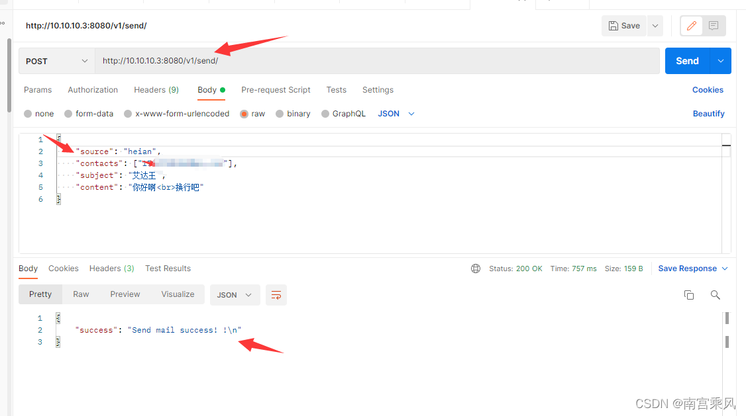Select the form-data radio button
Image resolution: width=746 pixels, height=416 pixels.
68,114
